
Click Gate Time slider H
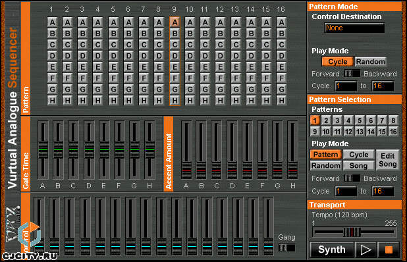(x=149, y=149)
